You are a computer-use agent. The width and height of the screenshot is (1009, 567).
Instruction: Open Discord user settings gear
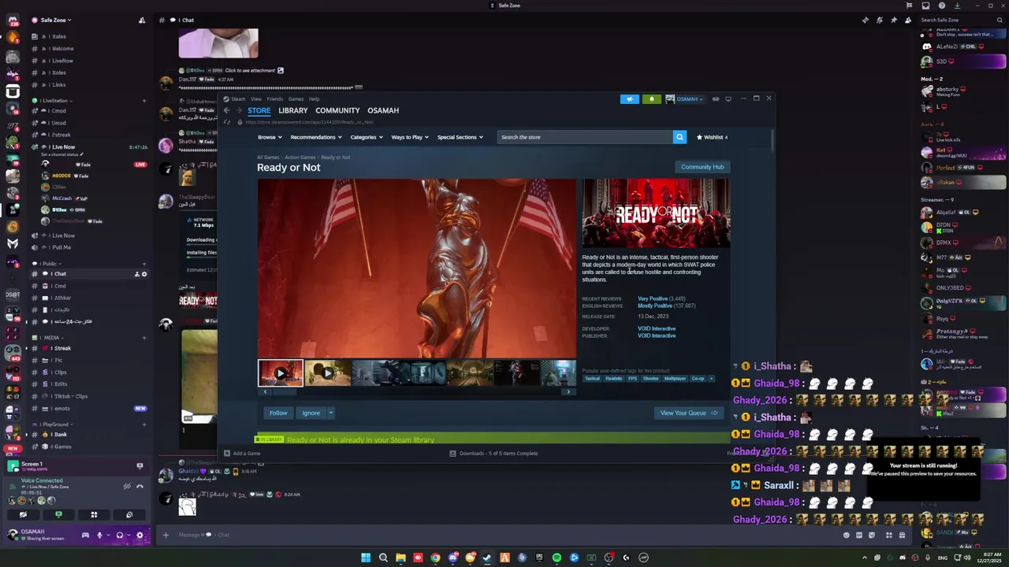click(140, 535)
